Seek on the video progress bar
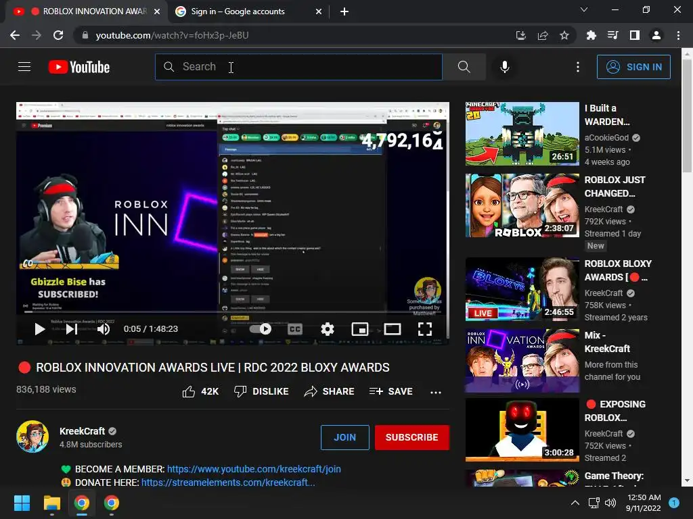693x519 pixels. tap(233, 312)
